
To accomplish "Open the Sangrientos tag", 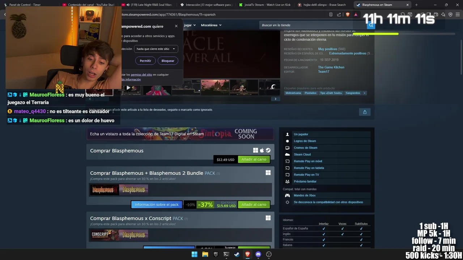I will (353, 93).
